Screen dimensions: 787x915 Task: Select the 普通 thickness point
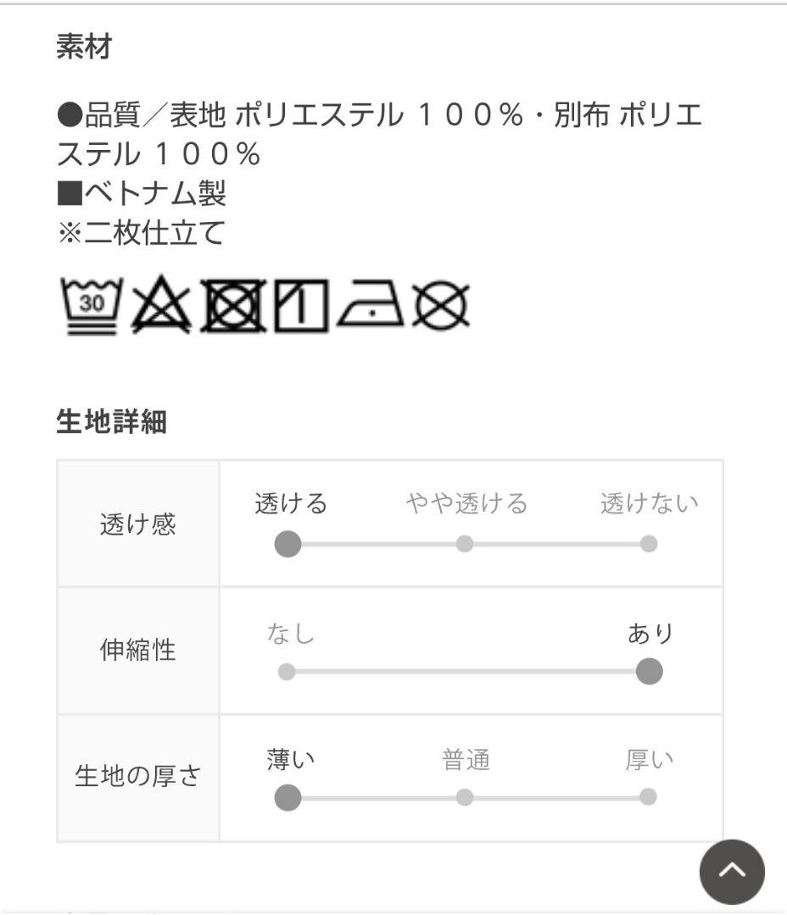point(465,797)
